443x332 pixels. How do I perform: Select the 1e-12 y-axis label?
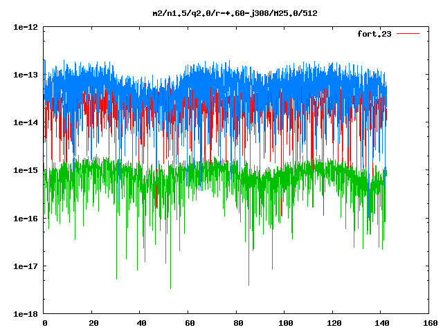[26, 27]
